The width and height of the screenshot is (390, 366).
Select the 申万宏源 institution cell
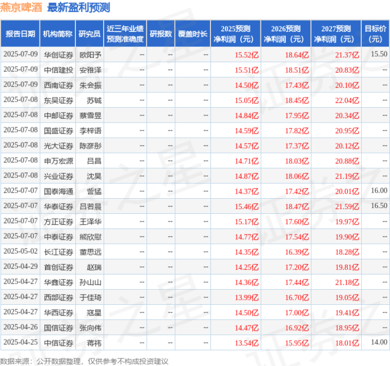[59, 161]
